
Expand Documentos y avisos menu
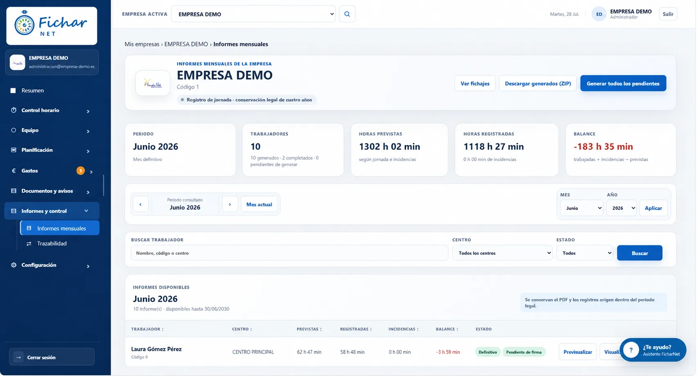point(52,191)
